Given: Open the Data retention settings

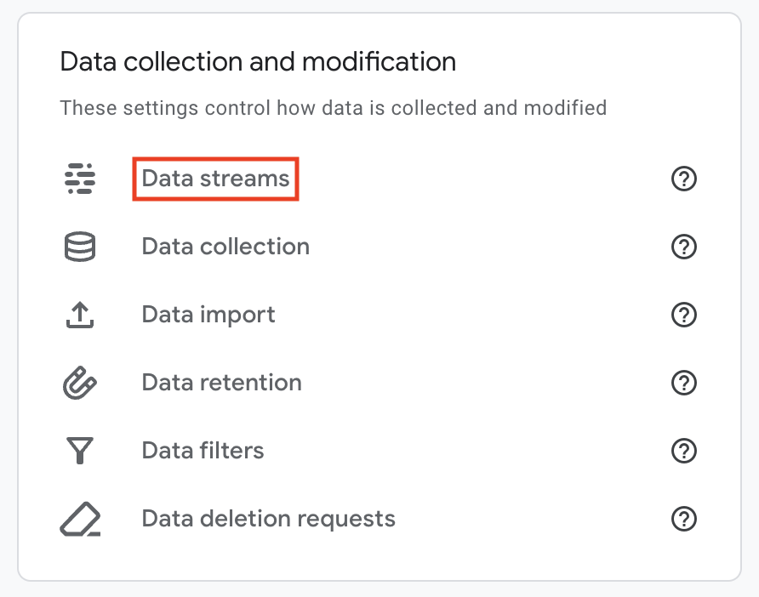Looking at the screenshot, I should click(x=221, y=383).
